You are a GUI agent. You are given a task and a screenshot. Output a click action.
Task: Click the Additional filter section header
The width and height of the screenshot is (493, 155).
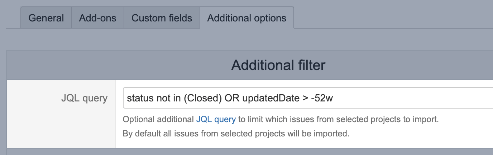point(278,65)
